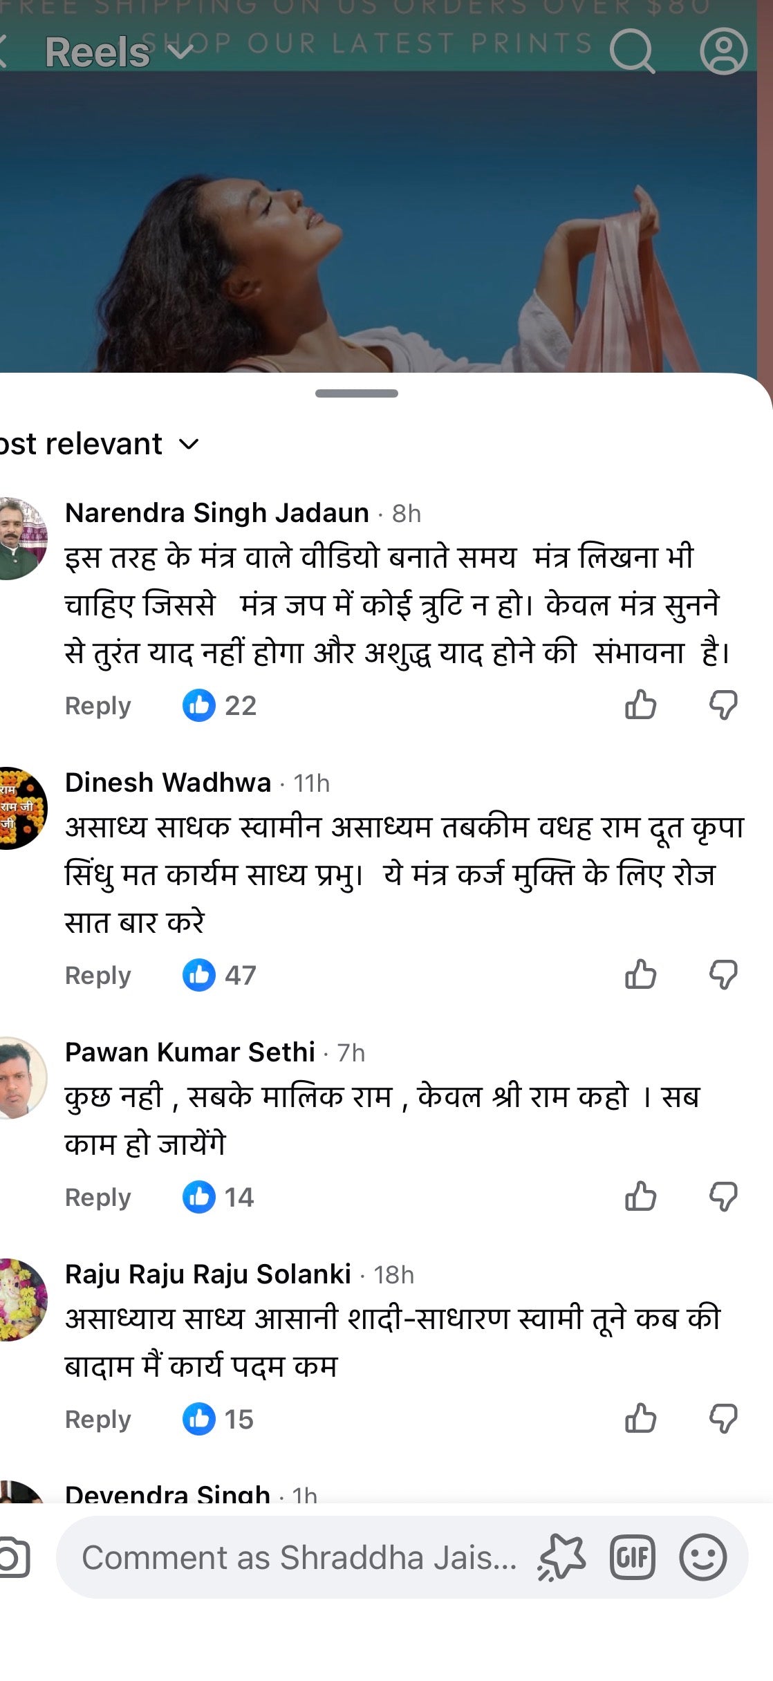Viewport: 773px width, 1681px height.
Task: Reply to Pawan Kumar Sethi's comment
Action: click(97, 1198)
